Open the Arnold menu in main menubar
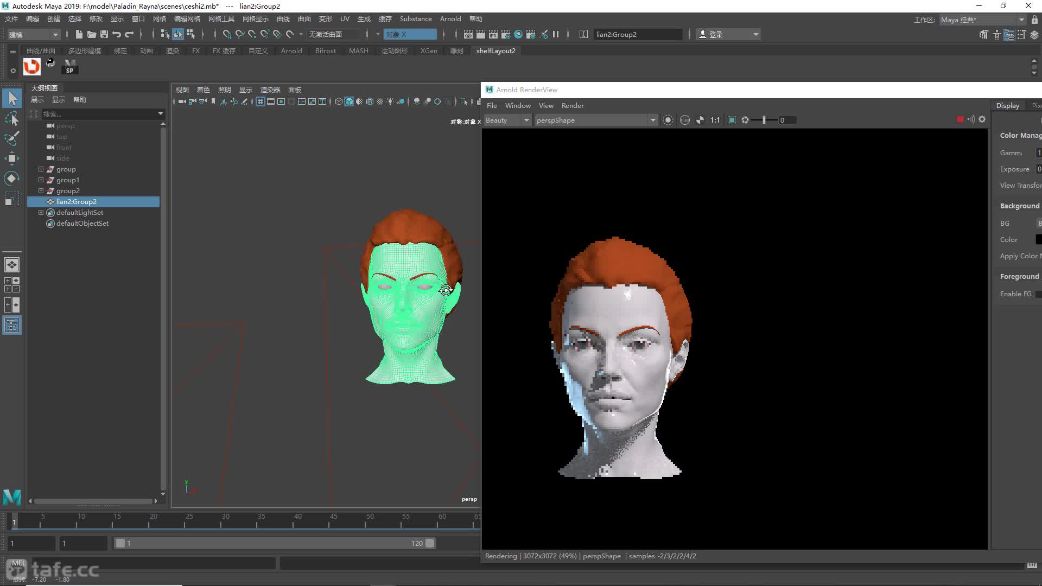The height and width of the screenshot is (586, 1042). pyautogui.click(x=450, y=18)
